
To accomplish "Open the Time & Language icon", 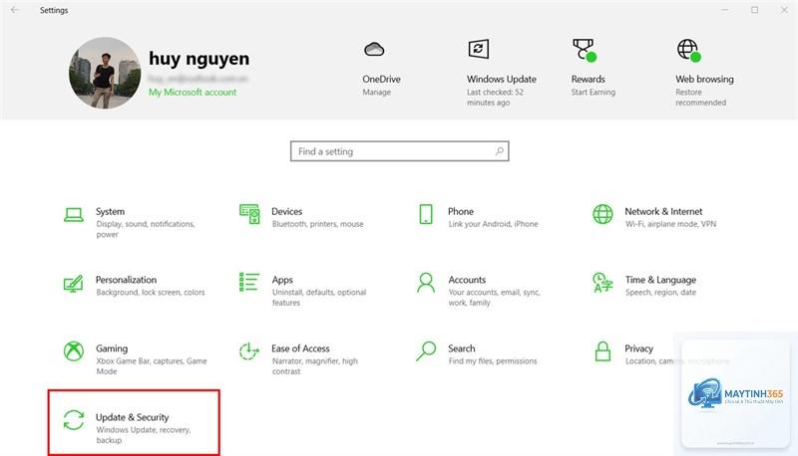I will [602, 283].
